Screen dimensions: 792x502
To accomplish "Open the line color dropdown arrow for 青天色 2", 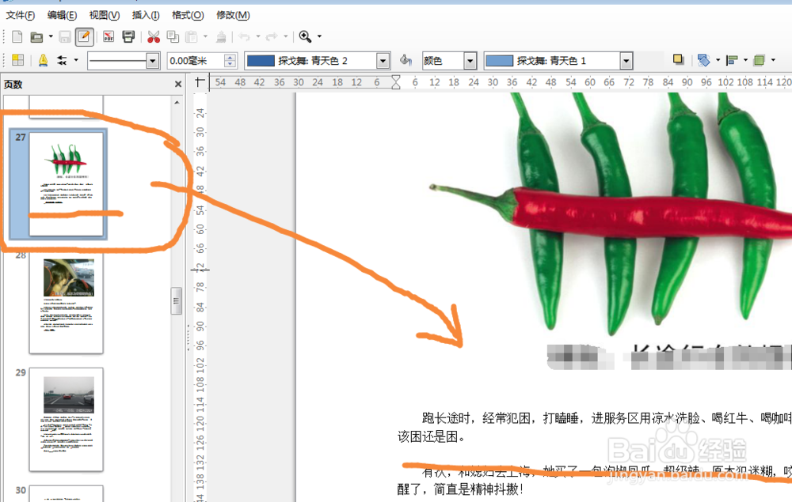I will [383, 61].
